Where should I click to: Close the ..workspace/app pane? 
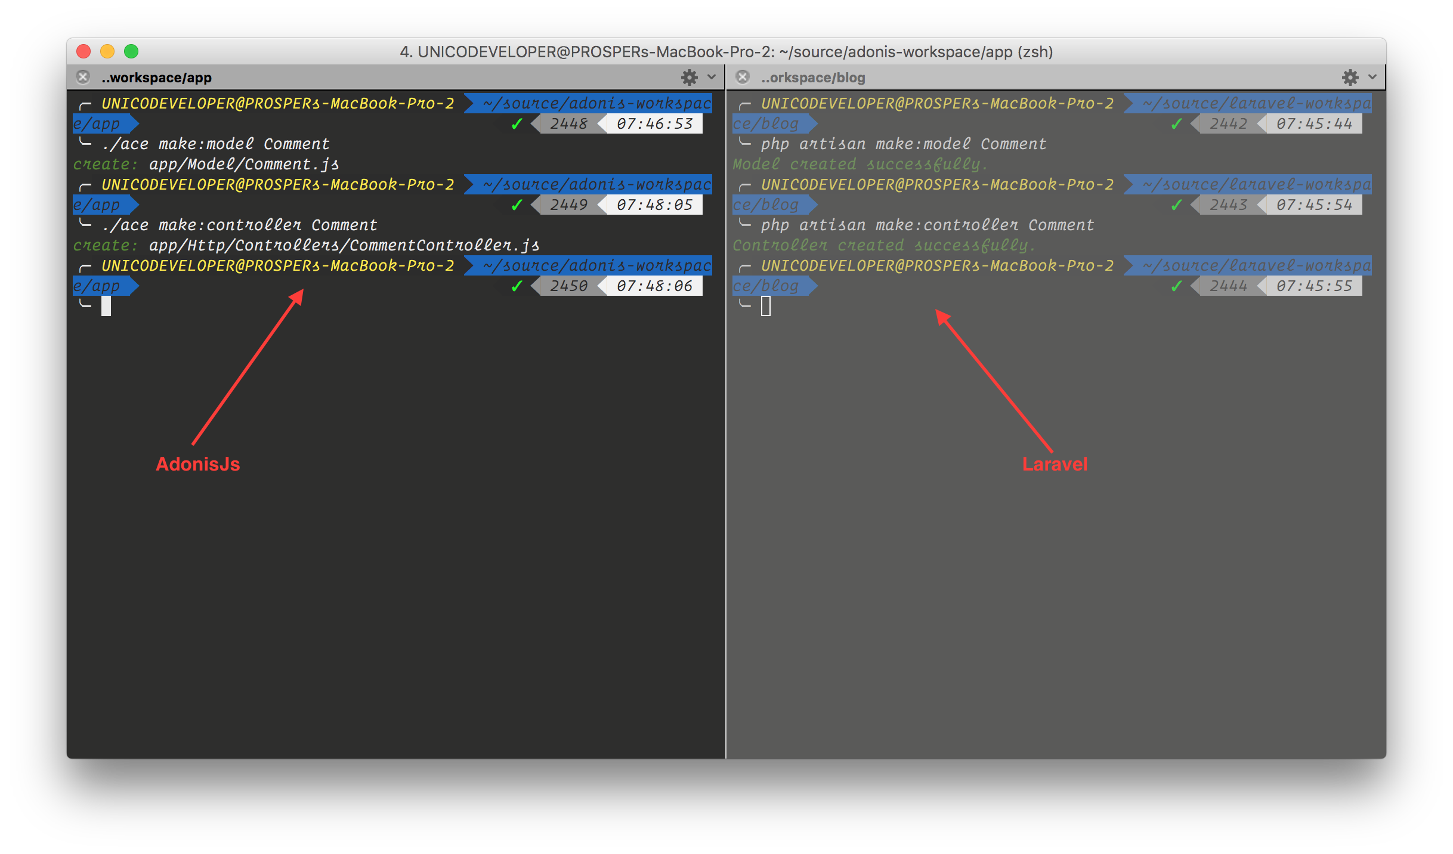[x=83, y=78]
